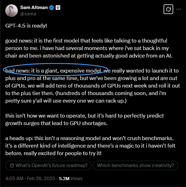View the 5.2M view count
The height and width of the screenshot is (187, 186).
coord(64,179)
